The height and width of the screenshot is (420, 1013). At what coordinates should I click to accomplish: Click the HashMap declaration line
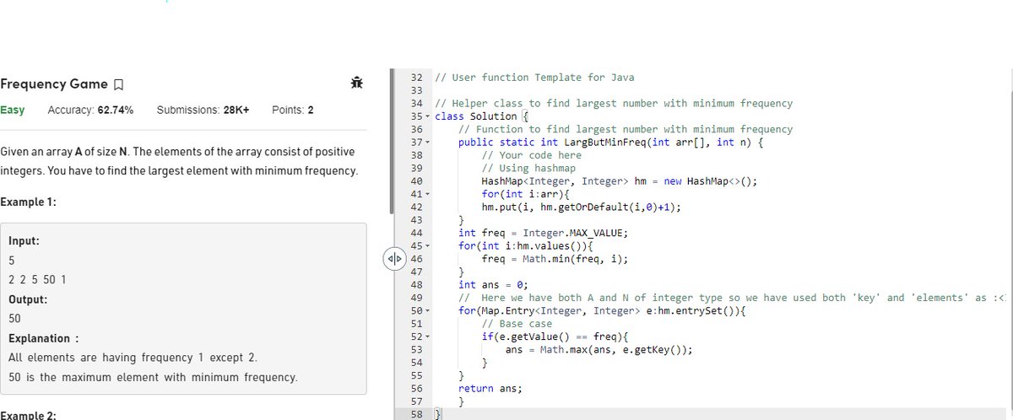point(619,181)
